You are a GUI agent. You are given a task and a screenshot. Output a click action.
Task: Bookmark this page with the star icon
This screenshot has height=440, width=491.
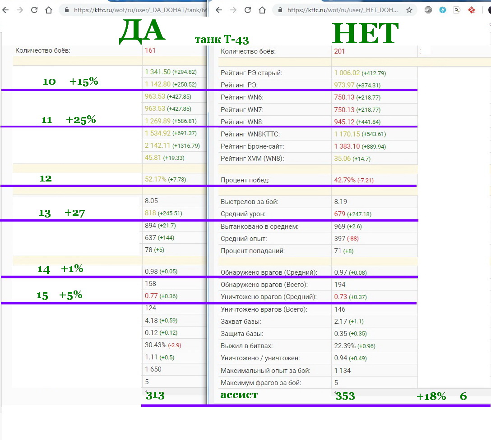point(409,10)
